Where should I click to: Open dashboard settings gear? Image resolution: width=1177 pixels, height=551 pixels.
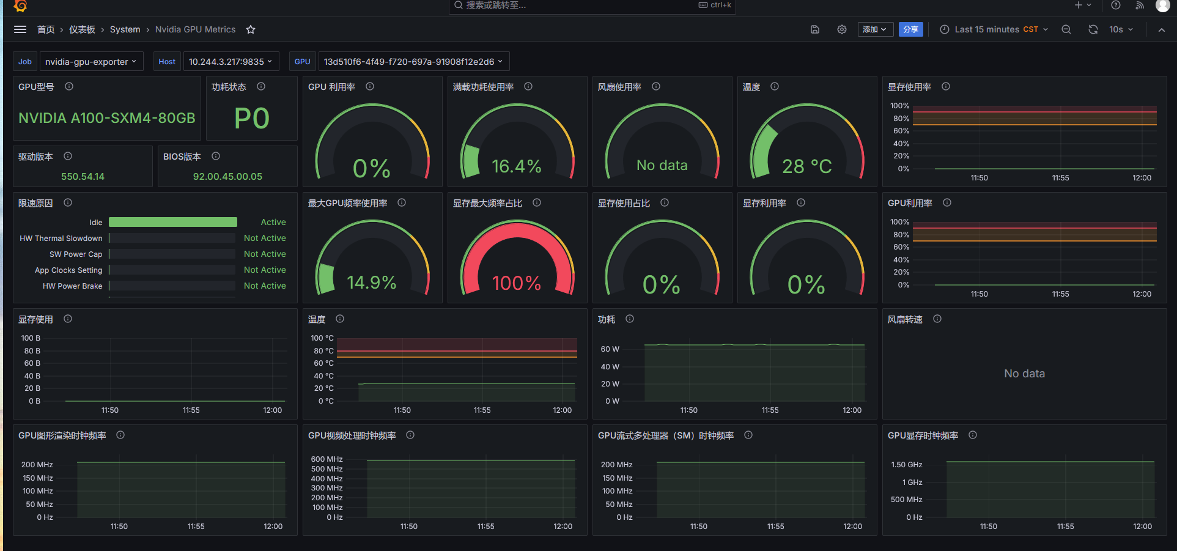coord(842,29)
